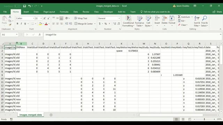Switch to the Formulas ribbon tab

point(64,12)
